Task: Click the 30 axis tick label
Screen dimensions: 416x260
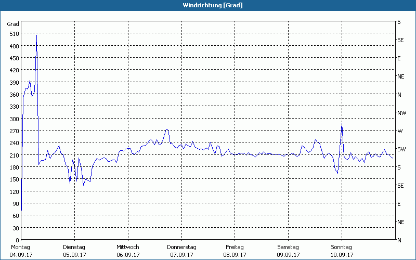Action: coord(16,228)
